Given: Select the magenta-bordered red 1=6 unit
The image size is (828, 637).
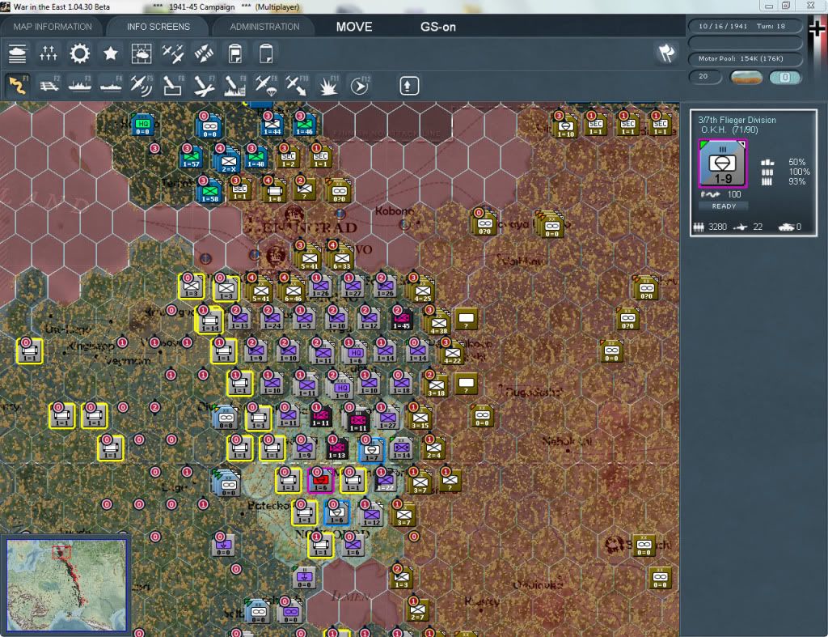Looking at the screenshot, I should click(320, 481).
